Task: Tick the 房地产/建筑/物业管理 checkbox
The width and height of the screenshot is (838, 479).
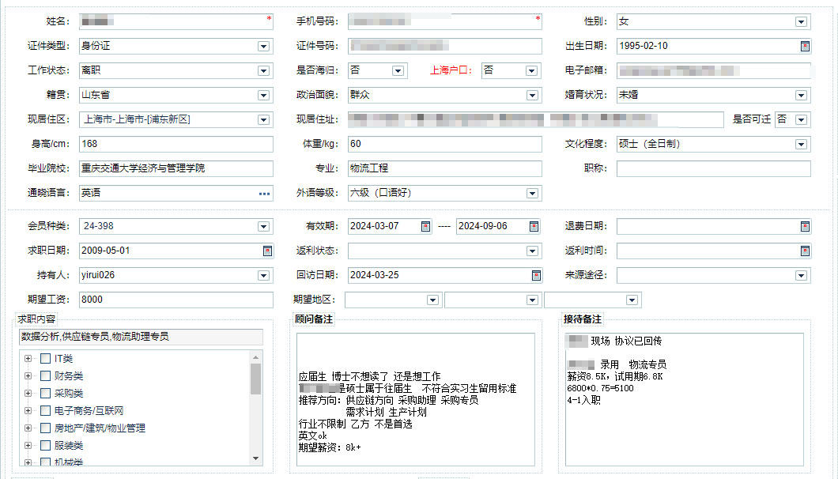Action: coord(45,428)
